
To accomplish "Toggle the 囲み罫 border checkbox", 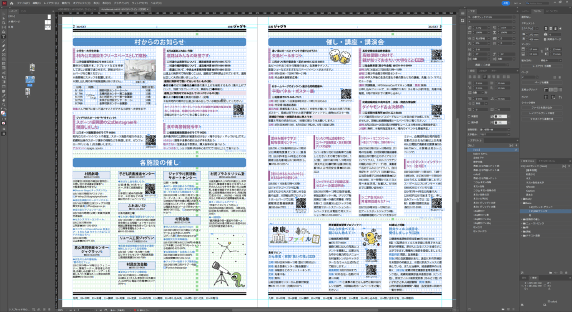I will (x=469, y=123).
